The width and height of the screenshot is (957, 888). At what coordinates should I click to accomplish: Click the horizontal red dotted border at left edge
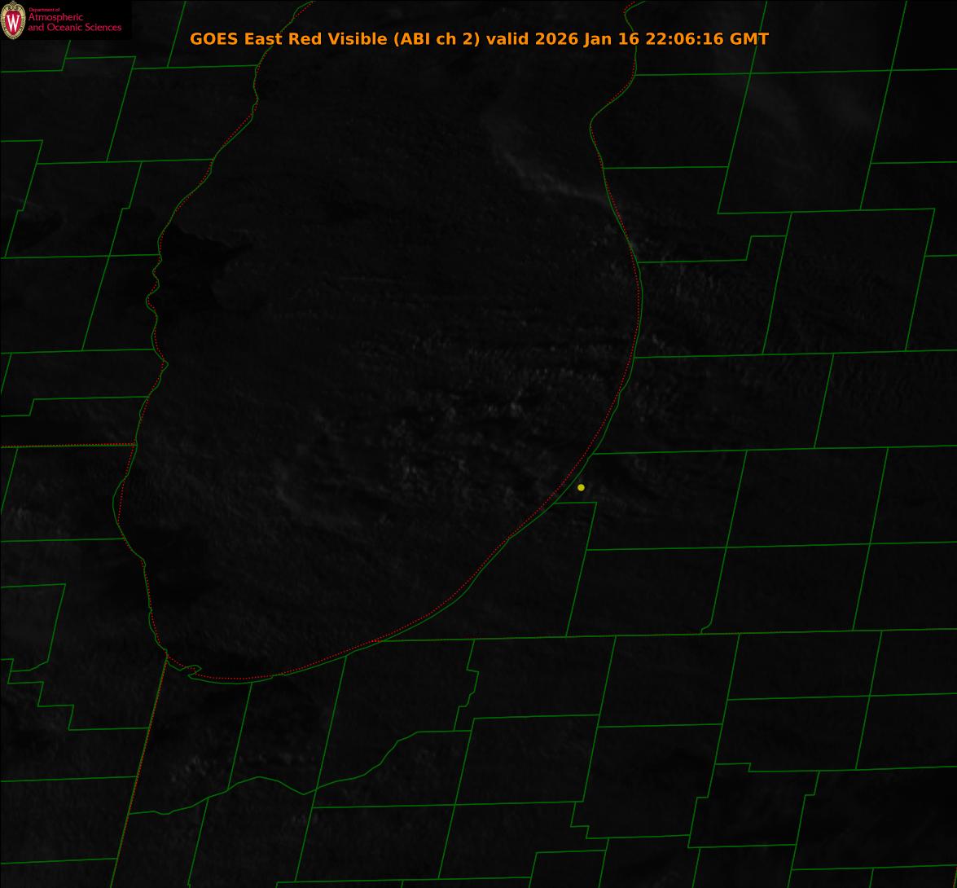tap(65, 446)
